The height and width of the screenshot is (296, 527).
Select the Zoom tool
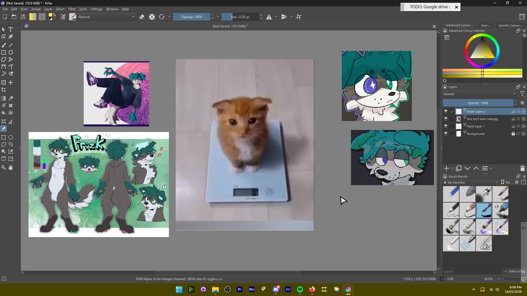click(4, 167)
